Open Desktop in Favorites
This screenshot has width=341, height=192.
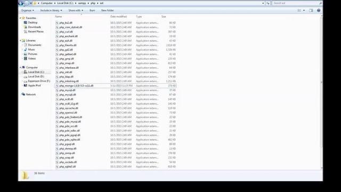[33, 22]
